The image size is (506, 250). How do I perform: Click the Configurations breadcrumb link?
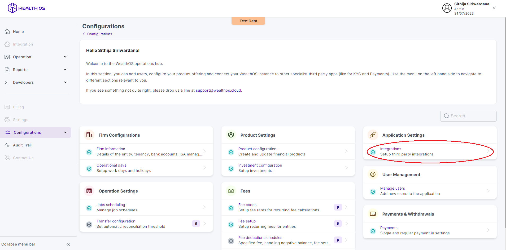(99, 34)
